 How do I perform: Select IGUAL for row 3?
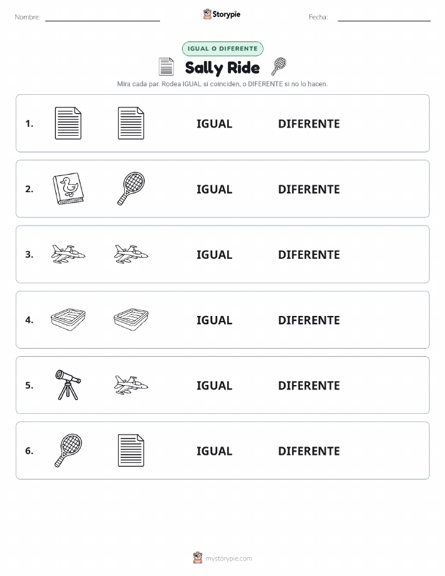215,254
